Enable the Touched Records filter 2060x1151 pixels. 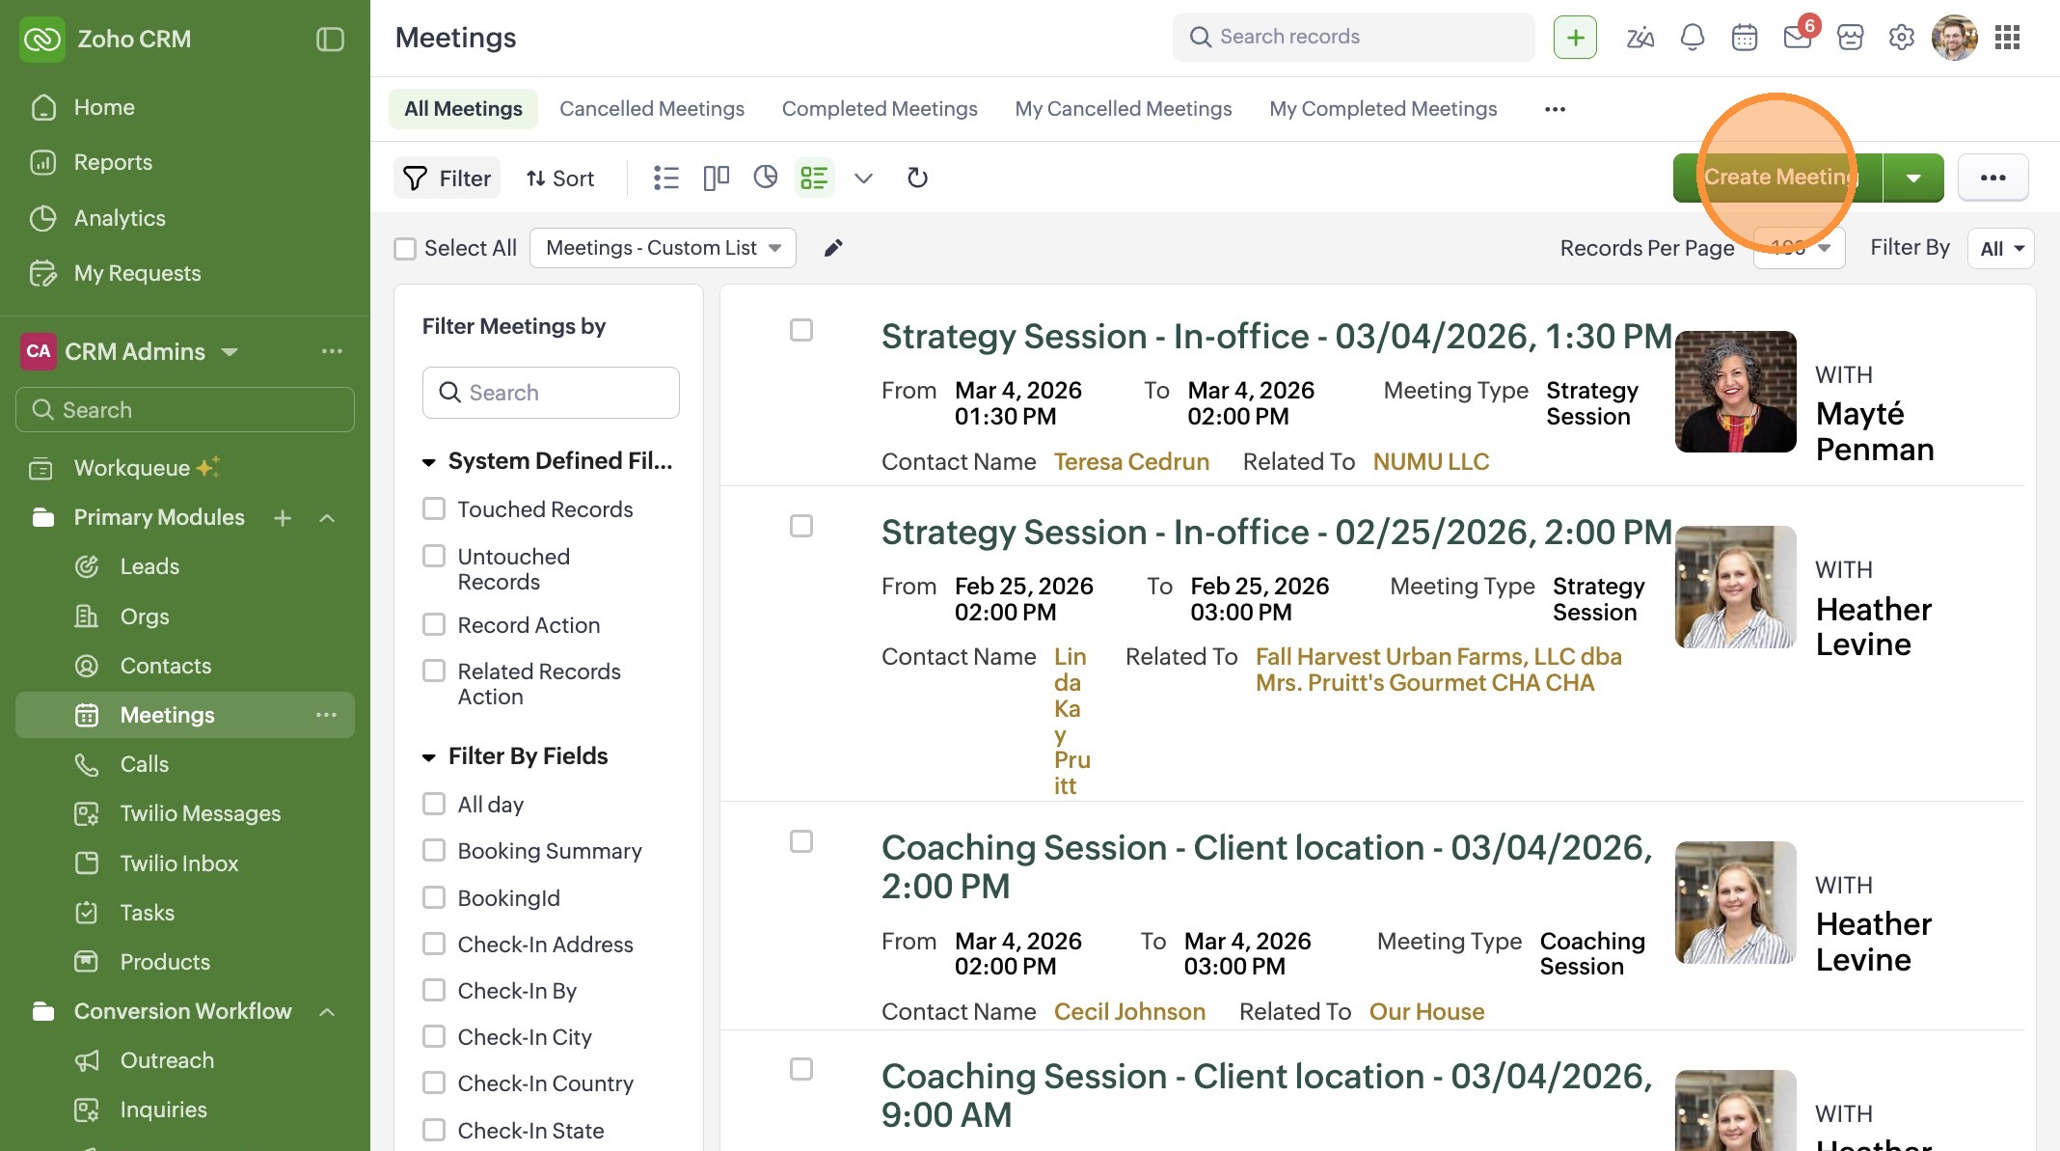(x=434, y=508)
